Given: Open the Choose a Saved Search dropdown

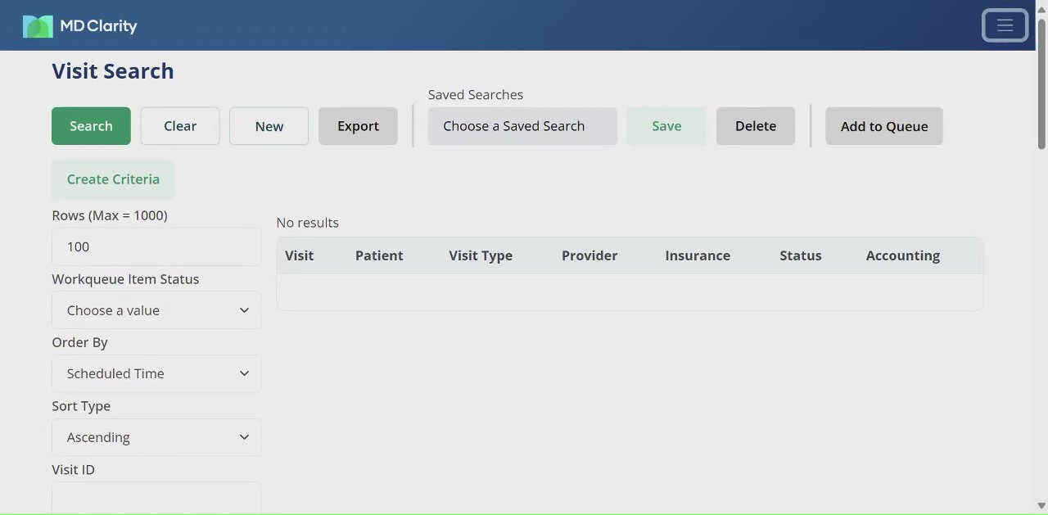Looking at the screenshot, I should pyautogui.click(x=522, y=126).
